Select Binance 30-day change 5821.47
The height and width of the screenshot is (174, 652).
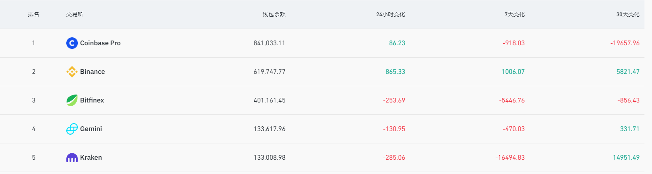pos(628,72)
